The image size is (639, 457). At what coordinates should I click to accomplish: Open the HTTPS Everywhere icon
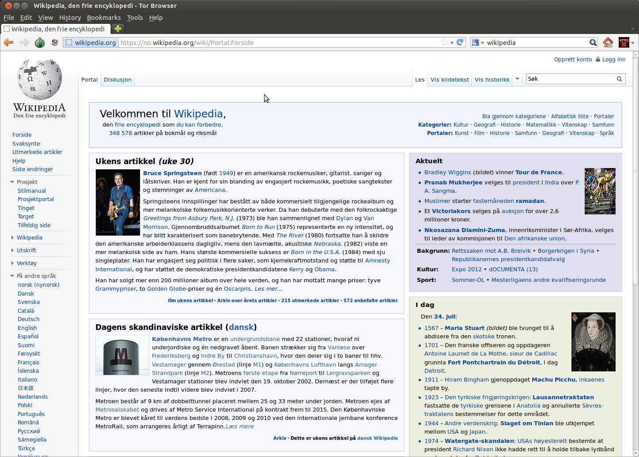[x=624, y=42]
